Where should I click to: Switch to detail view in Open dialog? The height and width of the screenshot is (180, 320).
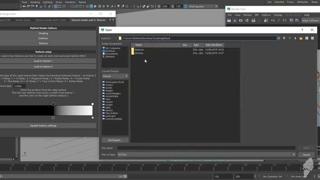pos(312,38)
